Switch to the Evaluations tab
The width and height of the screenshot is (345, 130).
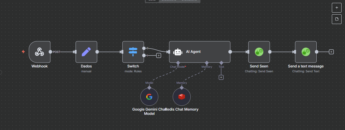pyautogui.click(x=189, y=1)
